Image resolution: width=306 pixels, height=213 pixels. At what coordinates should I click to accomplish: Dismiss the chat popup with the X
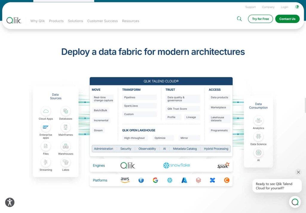click(298, 172)
